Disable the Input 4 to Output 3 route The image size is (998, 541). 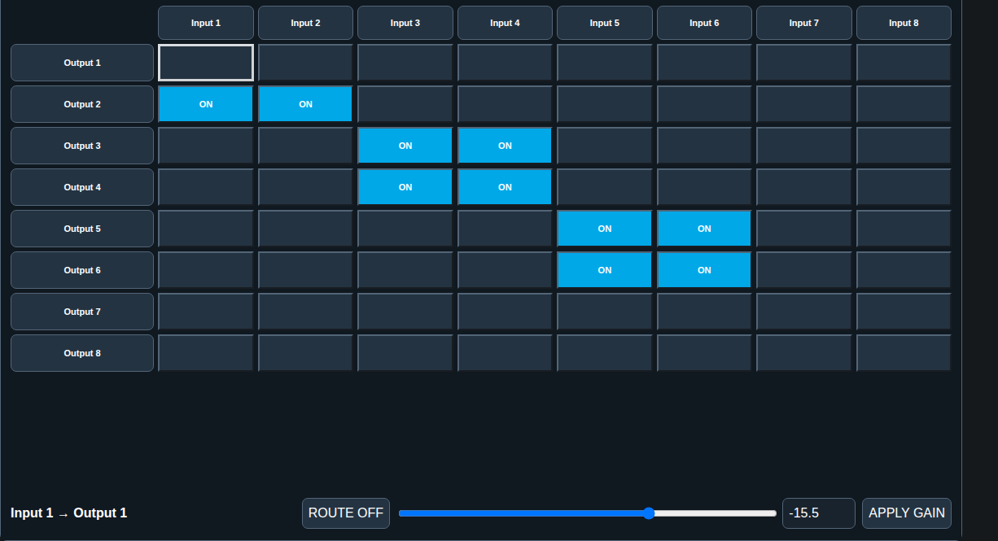pos(505,146)
